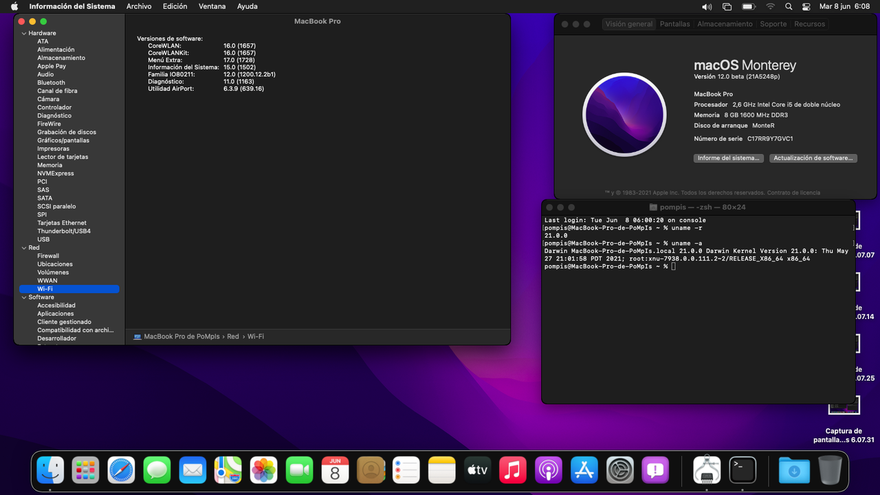Open the Ventana menu
Image resolution: width=880 pixels, height=495 pixels.
212,6
